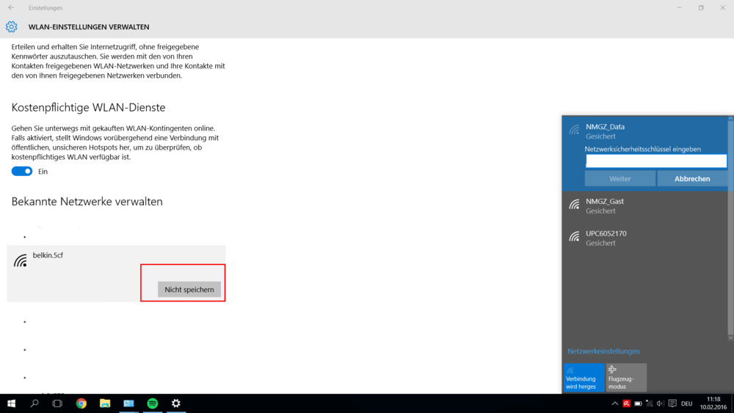Viewport: 734px width, 413px height.
Task: Cancel connecting with the Abbrechen button
Action: tap(692, 179)
